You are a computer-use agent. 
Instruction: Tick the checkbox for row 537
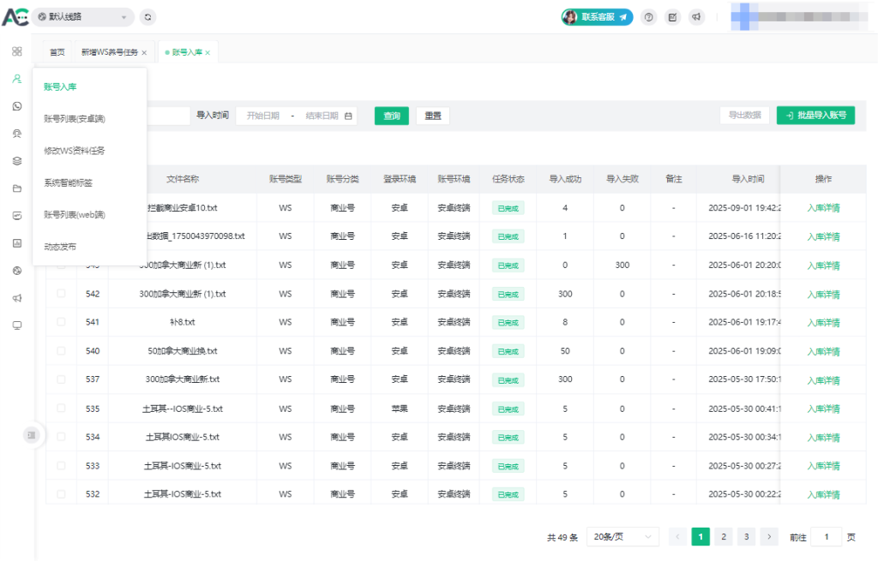pos(61,379)
